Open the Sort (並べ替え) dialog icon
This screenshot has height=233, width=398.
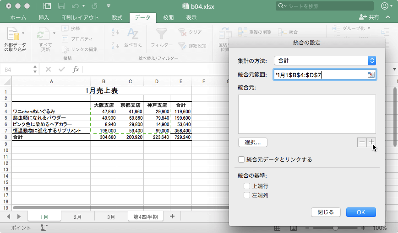(133, 34)
